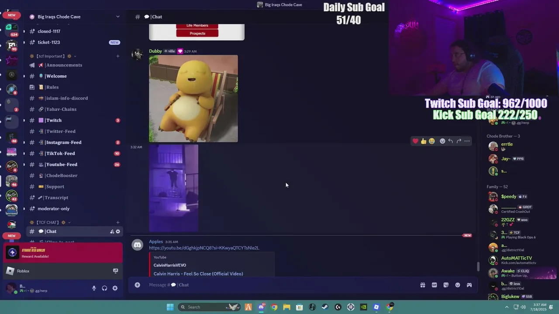This screenshot has width=559, height=314.
Task: Click the Message Chat input field
Action: click(279, 285)
